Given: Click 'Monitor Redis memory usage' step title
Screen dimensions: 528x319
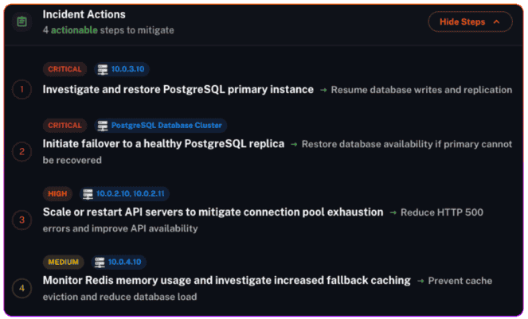Looking at the screenshot, I should click(x=227, y=281).
